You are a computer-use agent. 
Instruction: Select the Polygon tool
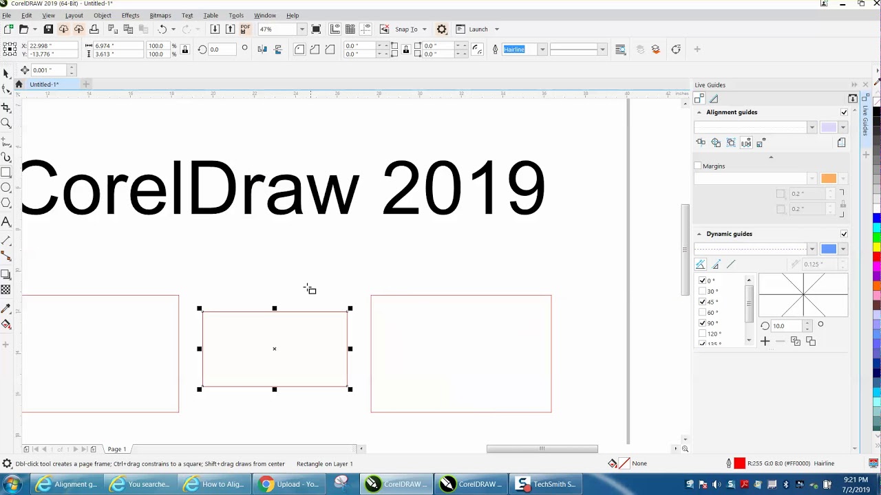pyautogui.click(x=6, y=203)
